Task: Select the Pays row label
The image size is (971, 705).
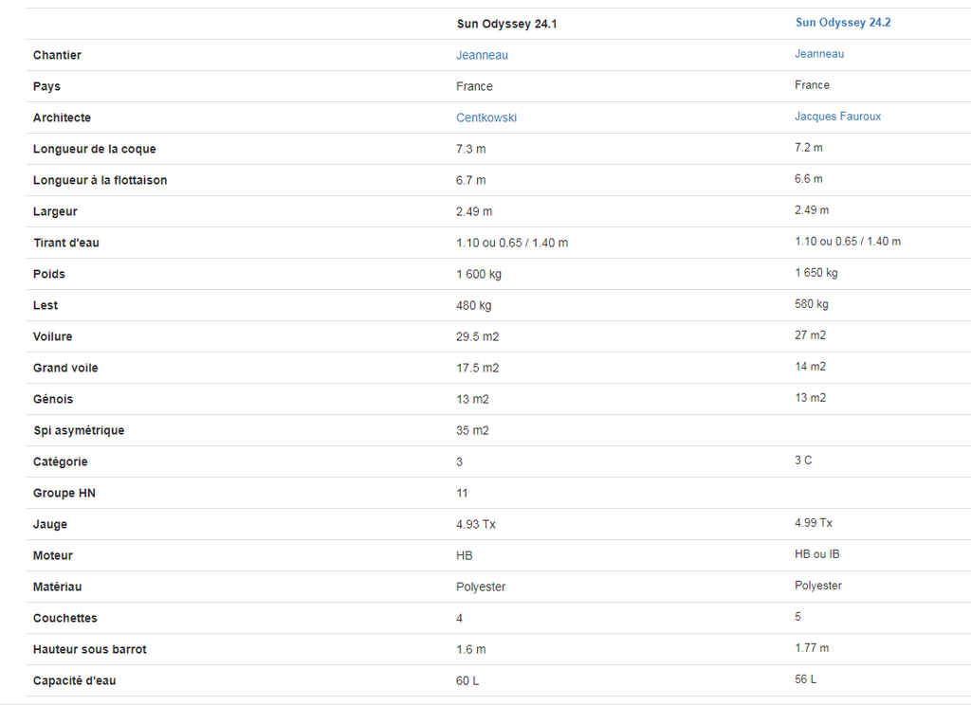Action: click(46, 86)
